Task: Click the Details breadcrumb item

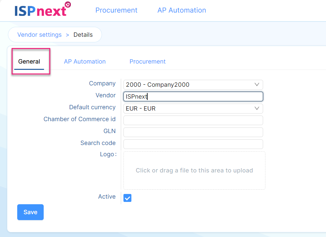Action: click(83, 35)
